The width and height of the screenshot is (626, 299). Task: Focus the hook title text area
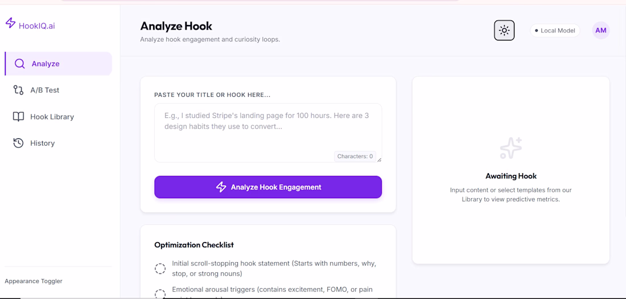point(268,133)
